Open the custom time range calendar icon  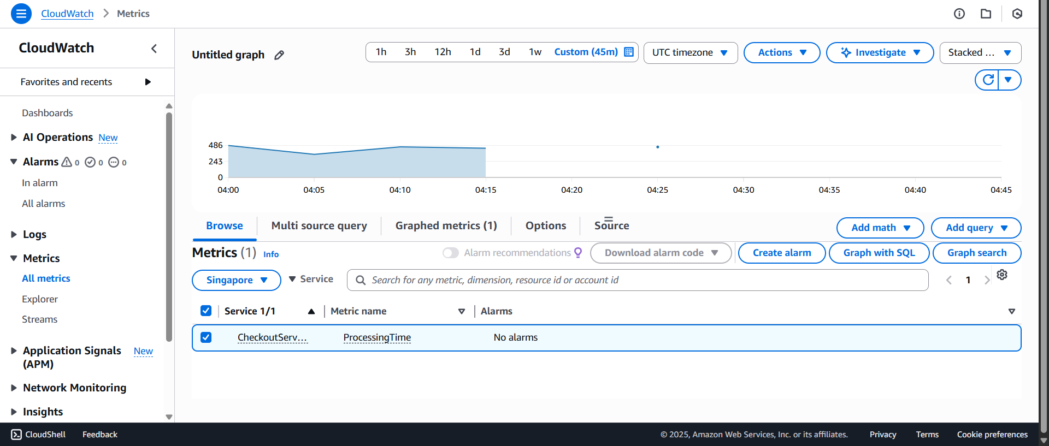pos(629,52)
